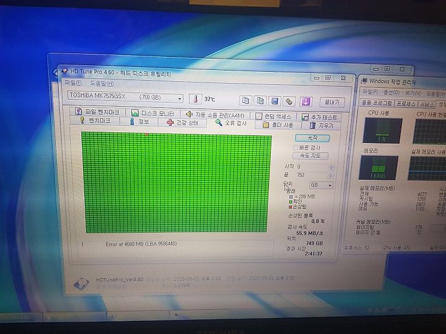Open the 도움말(H) menu in Task Manager
The image size is (446, 334).
[435, 94]
